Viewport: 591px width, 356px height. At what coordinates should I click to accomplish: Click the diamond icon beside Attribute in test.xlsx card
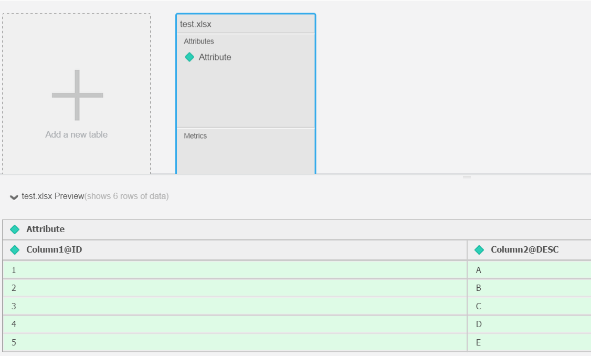point(189,57)
